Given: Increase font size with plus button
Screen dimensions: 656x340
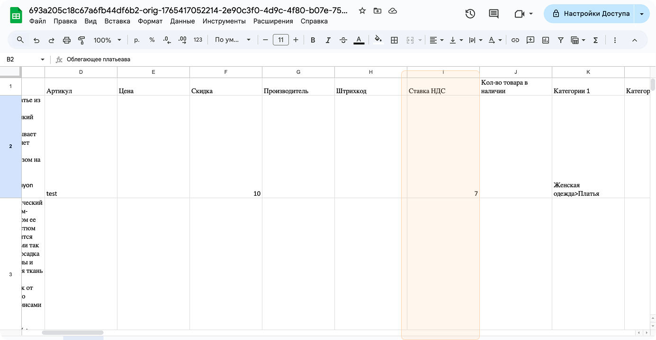Looking at the screenshot, I should [296, 40].
